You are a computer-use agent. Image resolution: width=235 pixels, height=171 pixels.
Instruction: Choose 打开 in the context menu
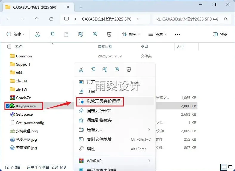tap(115, 82)
